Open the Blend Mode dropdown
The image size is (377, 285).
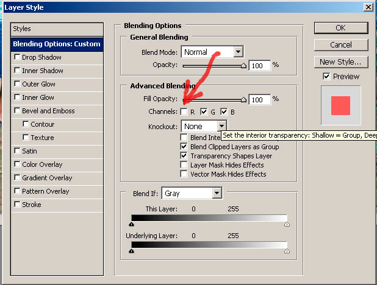(238, 52)
